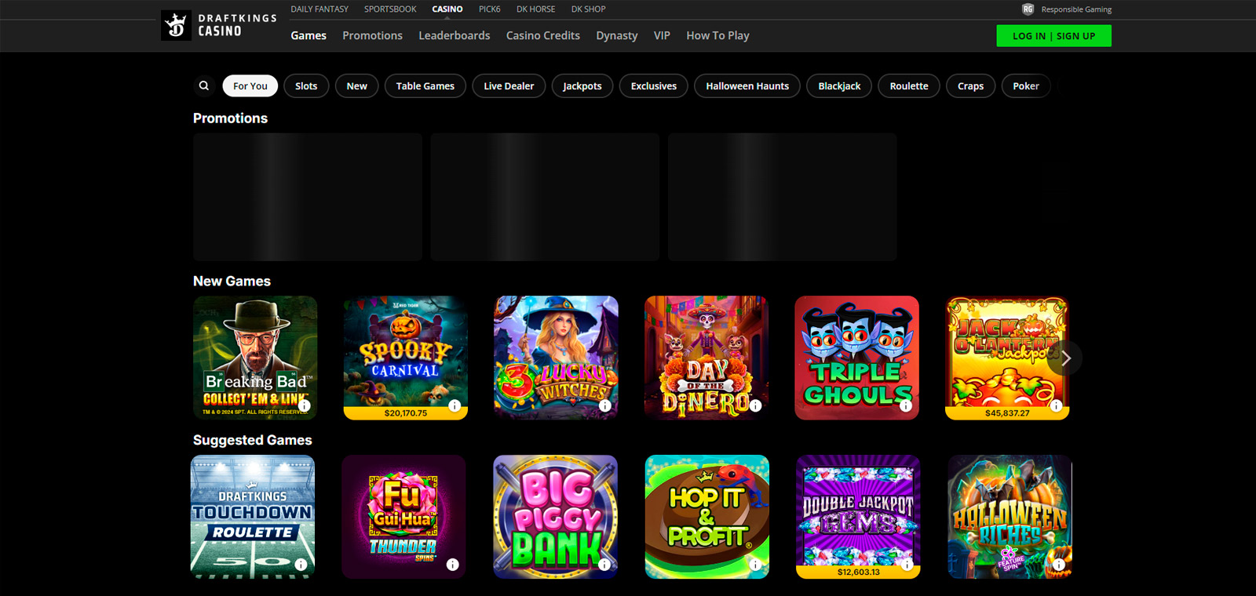Click the Responsible Gaming RG badge icon

point(1028,9)
